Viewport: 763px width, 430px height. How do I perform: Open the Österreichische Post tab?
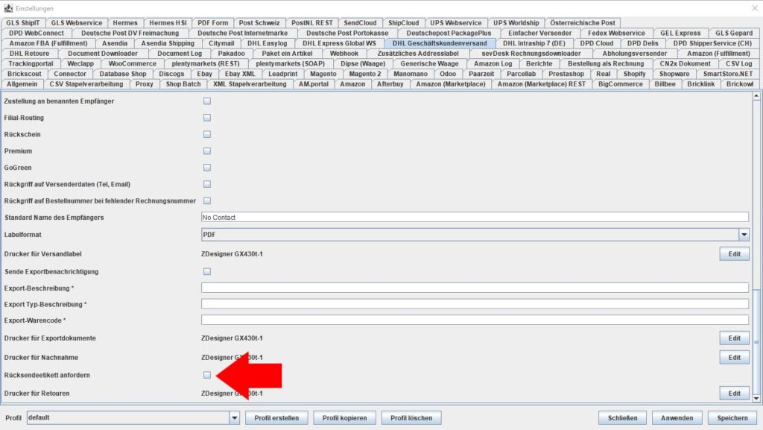(x=583, y=23)
